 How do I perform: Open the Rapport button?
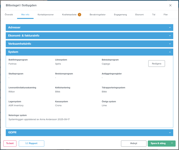[x=32, y=143]
